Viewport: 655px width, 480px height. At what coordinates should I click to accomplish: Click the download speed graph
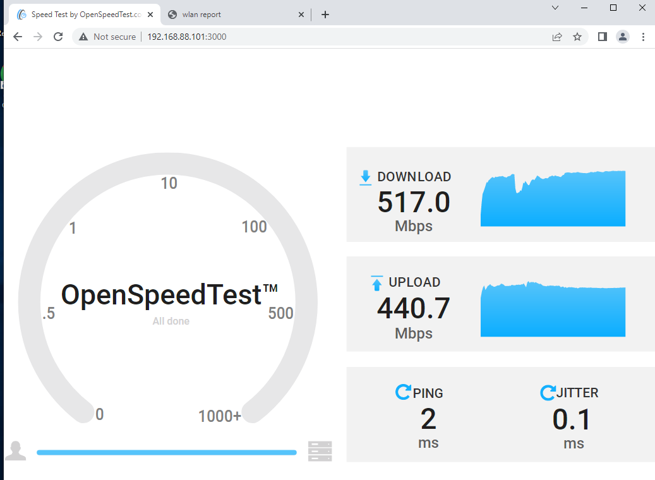553,198
